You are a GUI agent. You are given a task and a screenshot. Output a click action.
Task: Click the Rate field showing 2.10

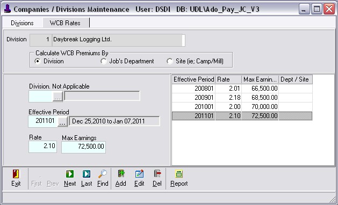click(x=42, y=147)
